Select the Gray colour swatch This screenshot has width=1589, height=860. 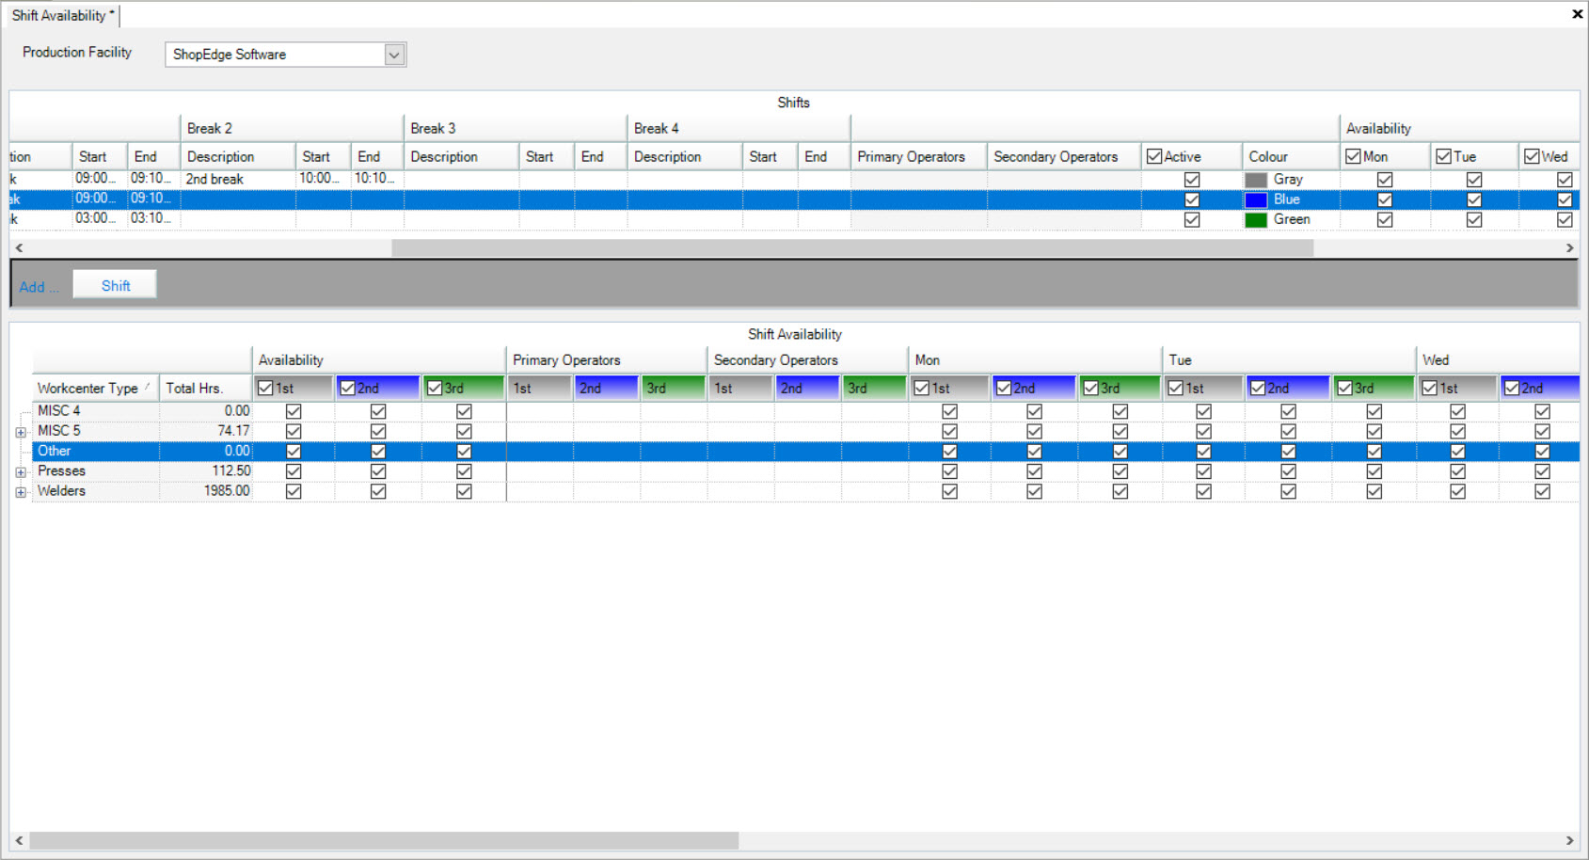[1256, 180]
